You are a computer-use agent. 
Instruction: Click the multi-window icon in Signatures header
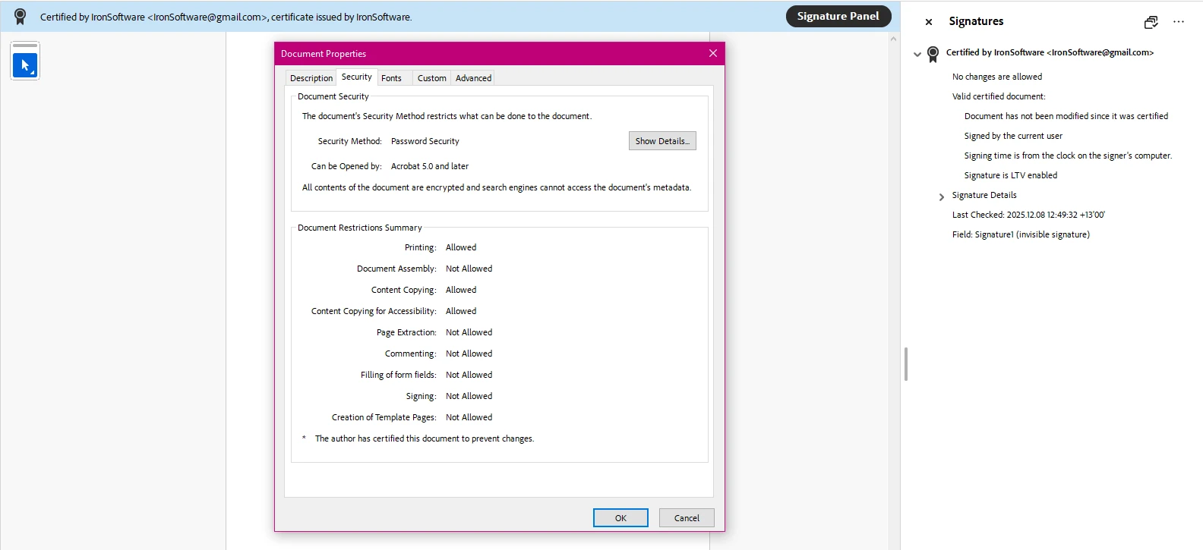(1151, 22)
